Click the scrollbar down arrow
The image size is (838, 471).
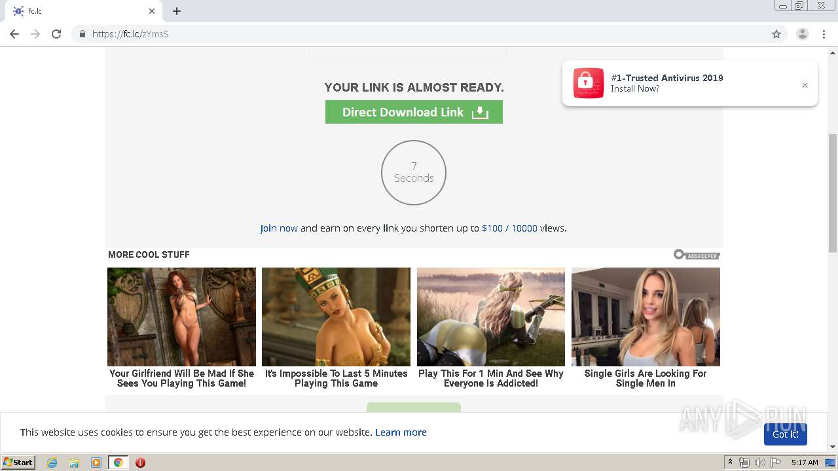[833, 447]
